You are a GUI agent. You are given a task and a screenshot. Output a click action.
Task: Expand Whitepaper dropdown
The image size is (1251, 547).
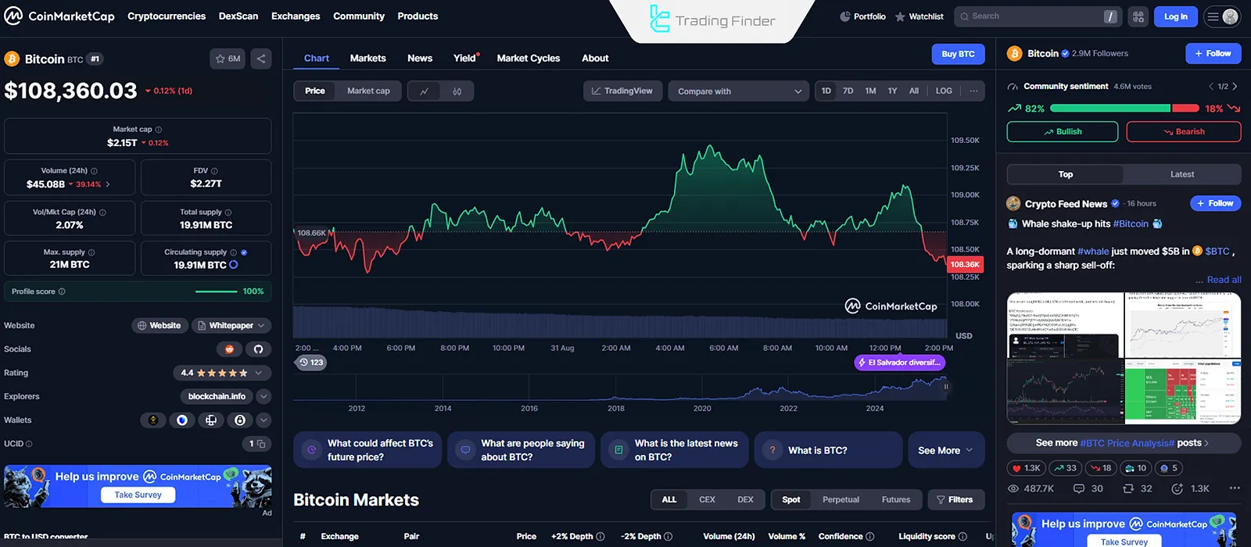click(x=231, y=326)
